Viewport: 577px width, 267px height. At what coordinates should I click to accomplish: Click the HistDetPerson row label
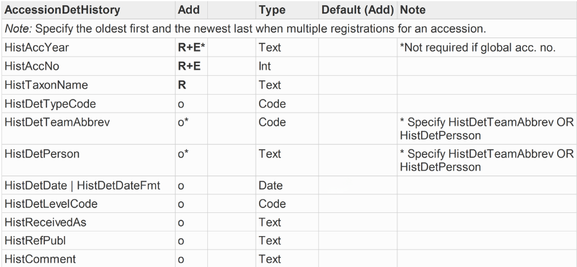[x=42, y=154]
